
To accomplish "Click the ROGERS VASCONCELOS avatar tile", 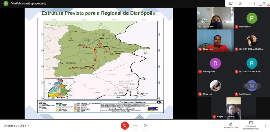I will [252, 63].
